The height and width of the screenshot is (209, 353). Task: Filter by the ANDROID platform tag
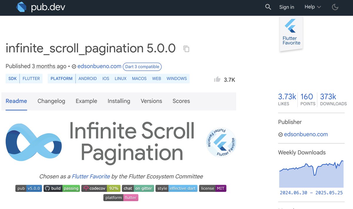coord(88,79)
